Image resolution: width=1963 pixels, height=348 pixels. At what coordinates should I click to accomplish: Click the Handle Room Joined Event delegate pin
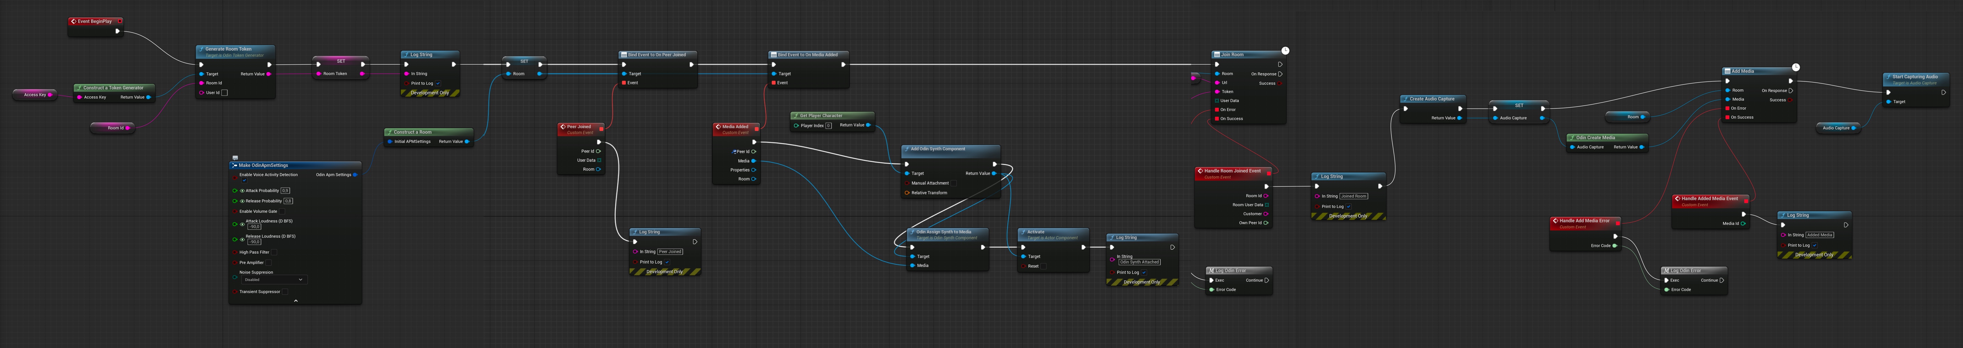1269,173
